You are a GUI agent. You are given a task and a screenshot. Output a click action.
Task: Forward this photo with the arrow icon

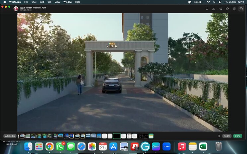point(214,9)
